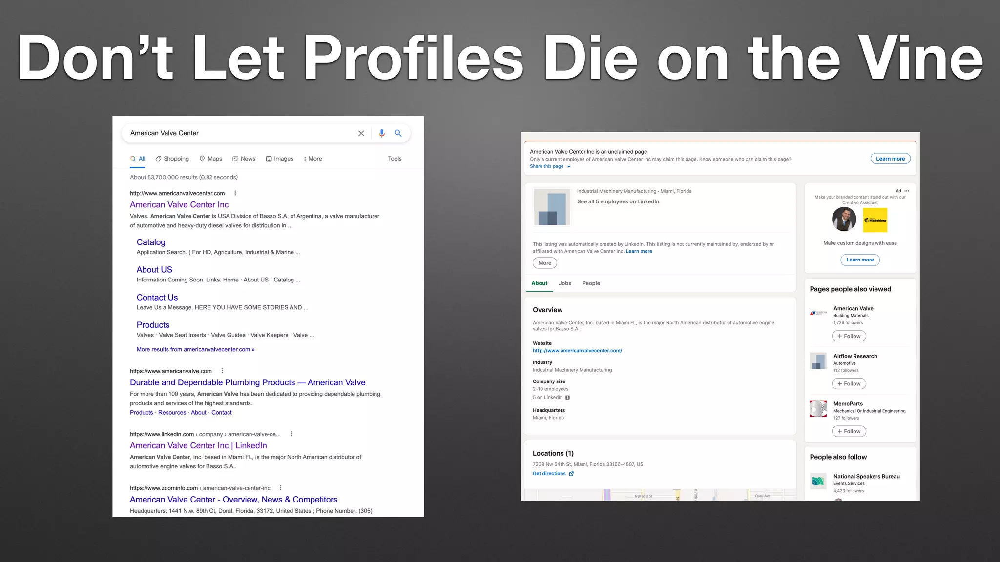
Task: Switch to the Shopping search tab
Action: (x=172, y=159)
